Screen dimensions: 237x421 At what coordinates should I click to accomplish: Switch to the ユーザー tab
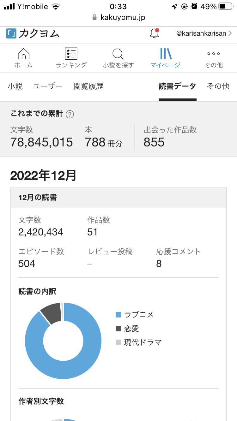(48, 86)
